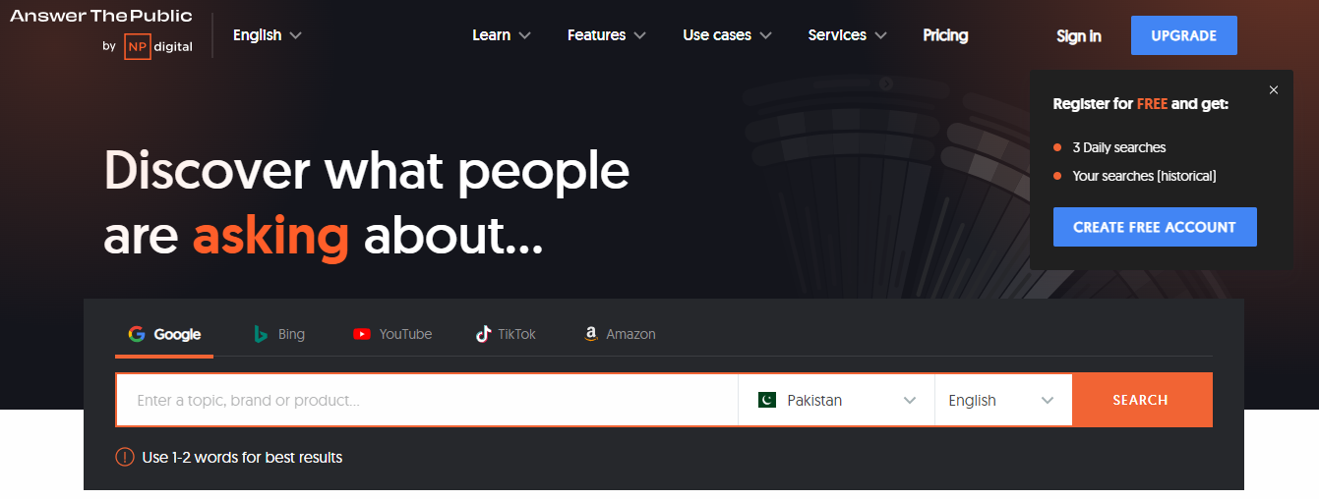Open the Services menu
Image resolution: width=1319 pixels, height=499 pixels.
(847, 35)
